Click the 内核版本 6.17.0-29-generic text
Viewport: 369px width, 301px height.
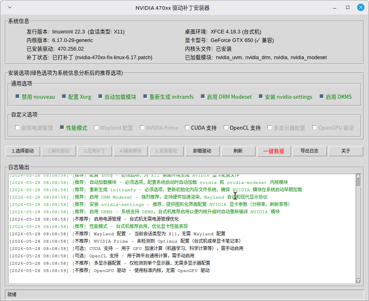pos(60,40)
